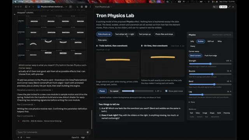Image resolution: width=249 pixels, height=140 pixels.
Task: Open the dropdown arrow next to microphone
Action: (24, 137)
